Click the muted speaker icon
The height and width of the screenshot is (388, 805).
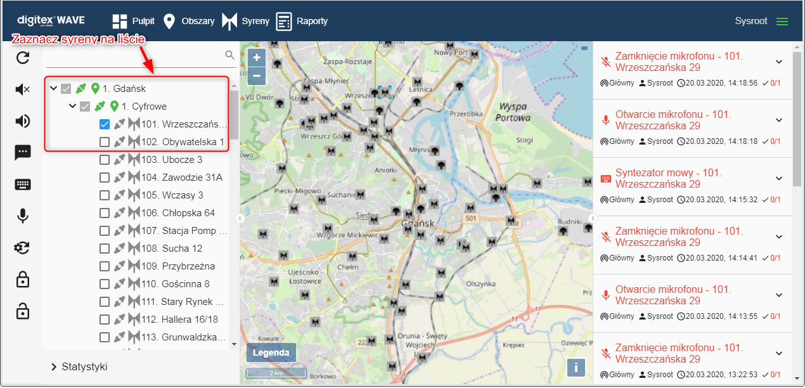click(x=23, y=89)
